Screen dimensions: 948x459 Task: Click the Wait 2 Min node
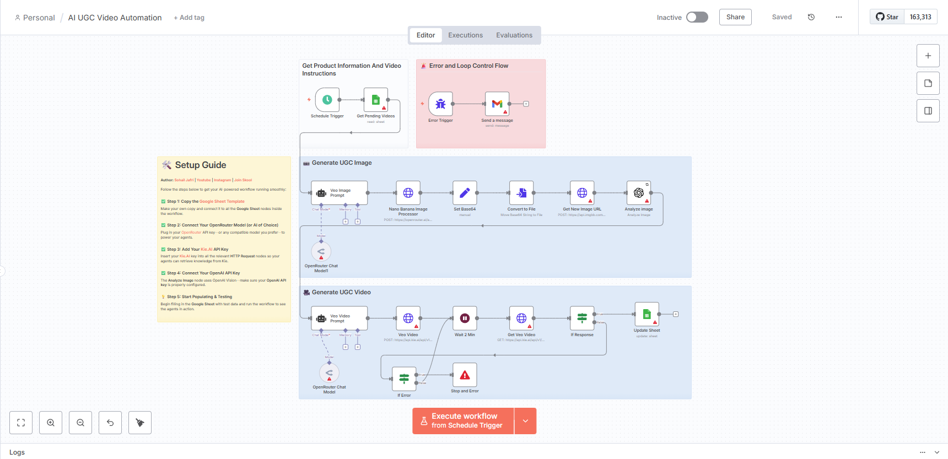[465, 318]
